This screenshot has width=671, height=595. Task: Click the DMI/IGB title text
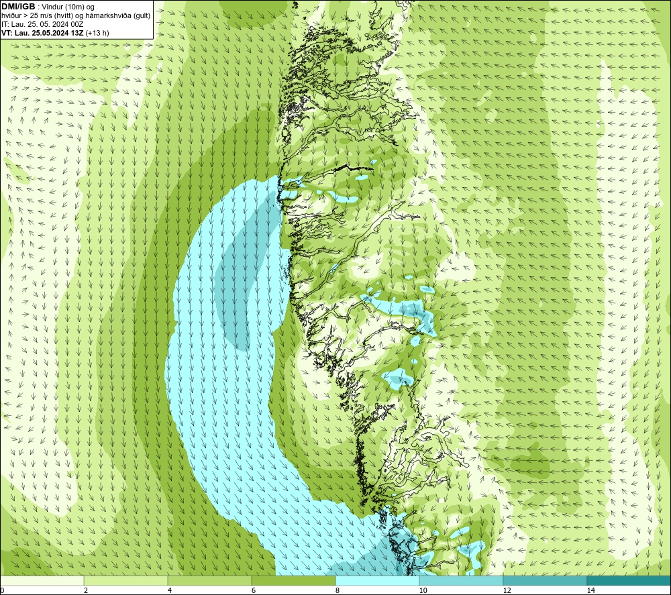(x=18, y=7)
